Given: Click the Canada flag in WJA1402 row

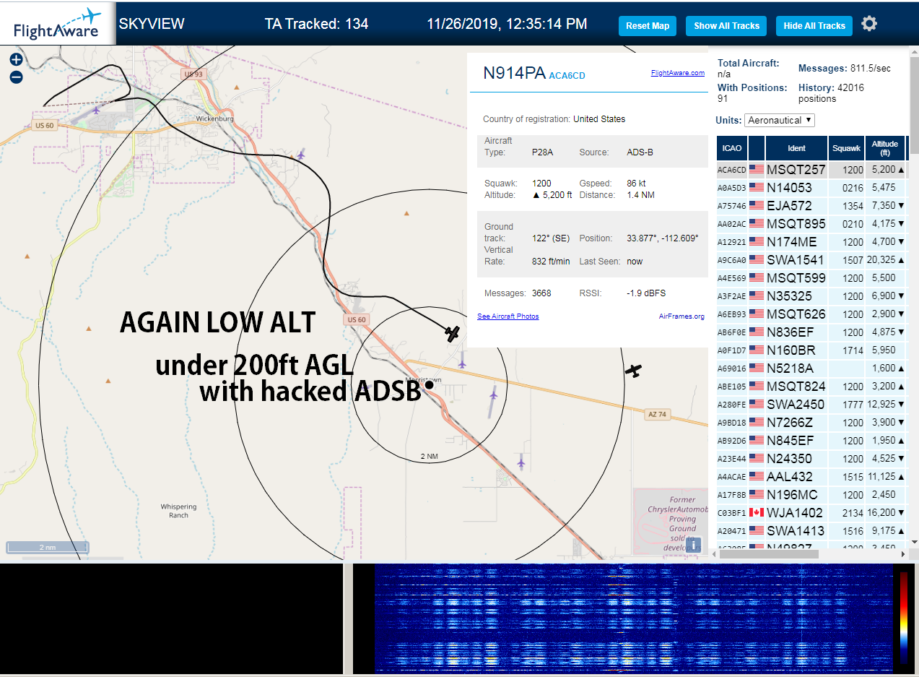Looking at the screenshot, I should (756, 513).
